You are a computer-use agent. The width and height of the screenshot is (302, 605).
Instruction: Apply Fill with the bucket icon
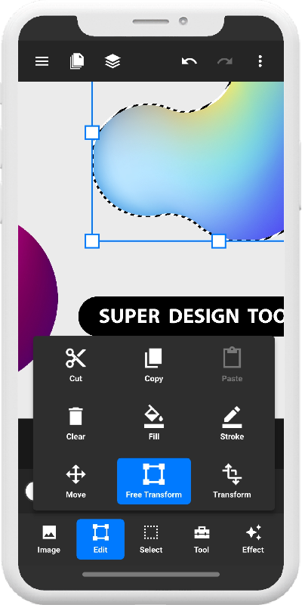coord(154,423)
